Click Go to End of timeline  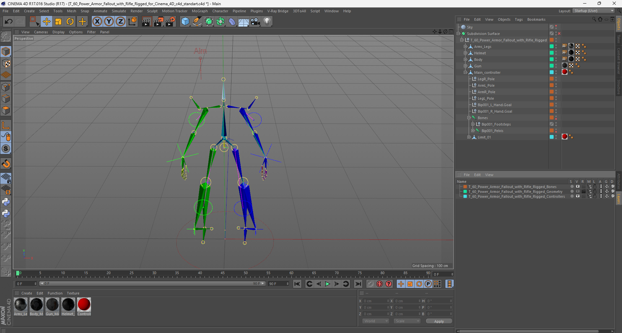(358, 284)
